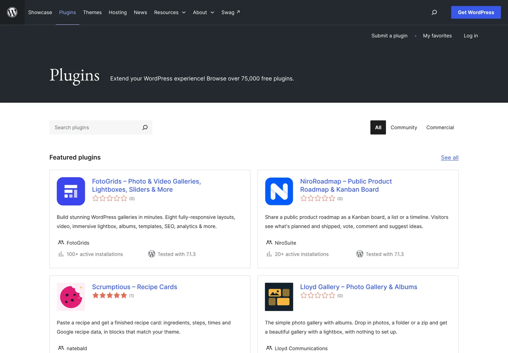Click '20+ active installations' text

click(x=302, y=254)
